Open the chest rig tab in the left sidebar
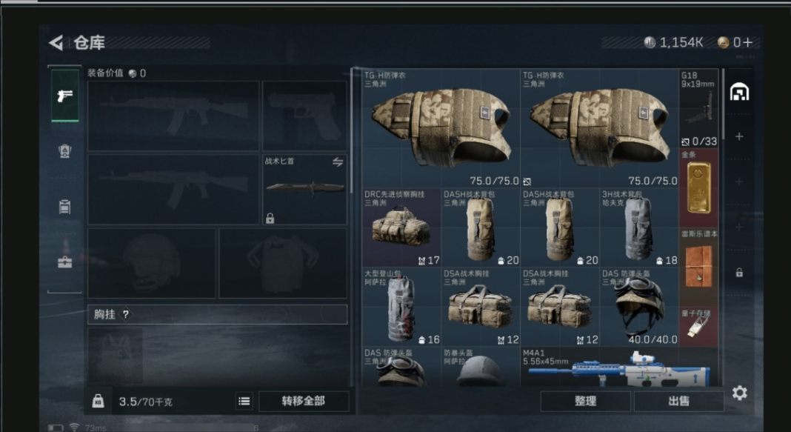The height and width of the screenshot is (432, 791). (x=64, y=207)
